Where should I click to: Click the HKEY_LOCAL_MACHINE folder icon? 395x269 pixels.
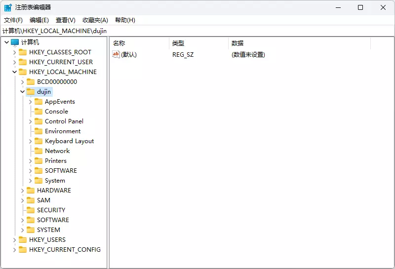(23, 72)
